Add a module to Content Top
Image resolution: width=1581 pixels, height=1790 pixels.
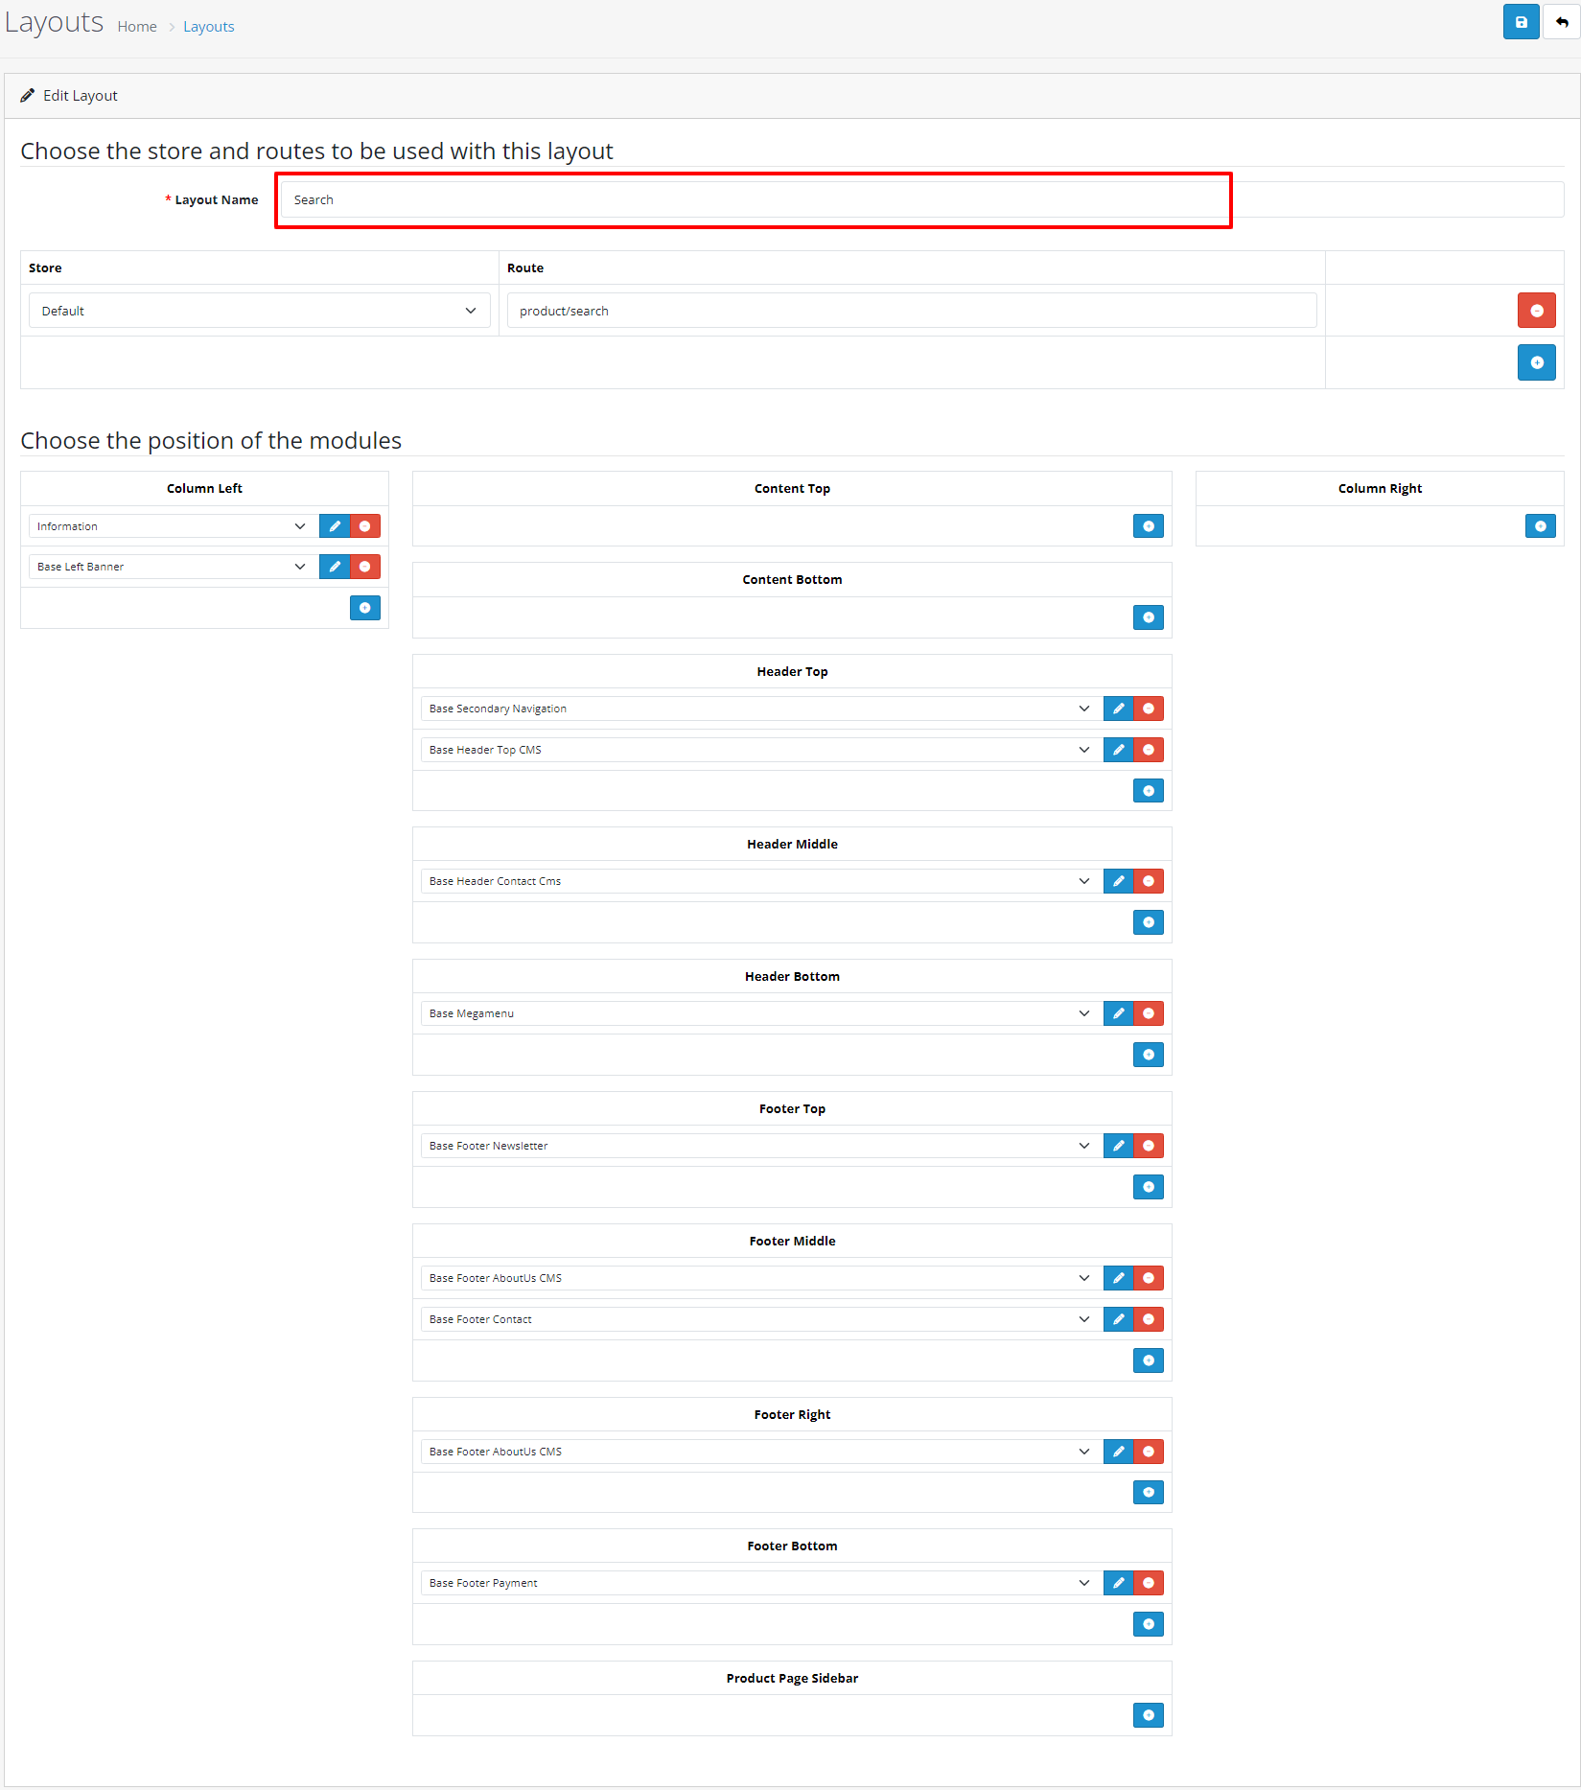(1148, 526)
